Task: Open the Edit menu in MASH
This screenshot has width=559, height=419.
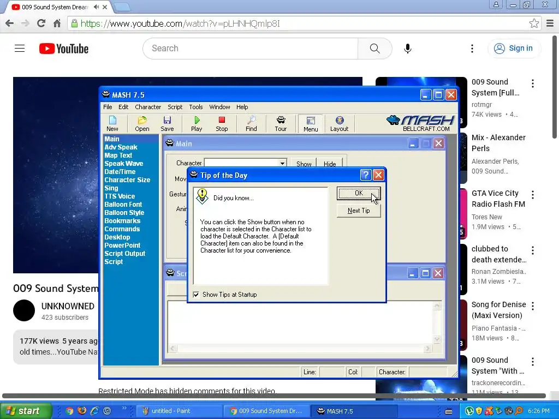Action: pos(123,107)
